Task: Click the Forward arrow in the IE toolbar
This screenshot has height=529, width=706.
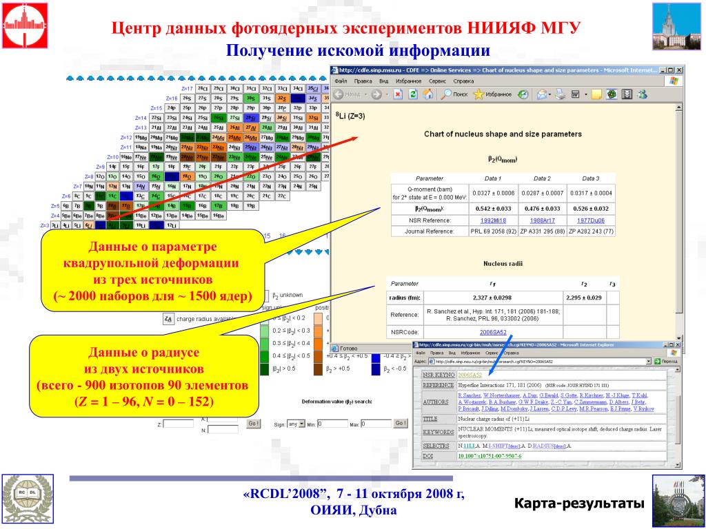Action: coord(376,94)
